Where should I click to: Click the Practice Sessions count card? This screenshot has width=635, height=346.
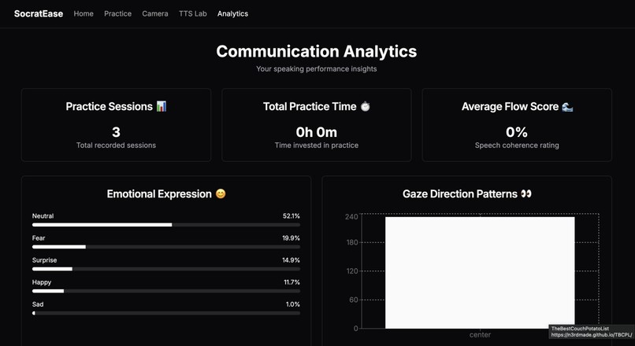point(117,125)
